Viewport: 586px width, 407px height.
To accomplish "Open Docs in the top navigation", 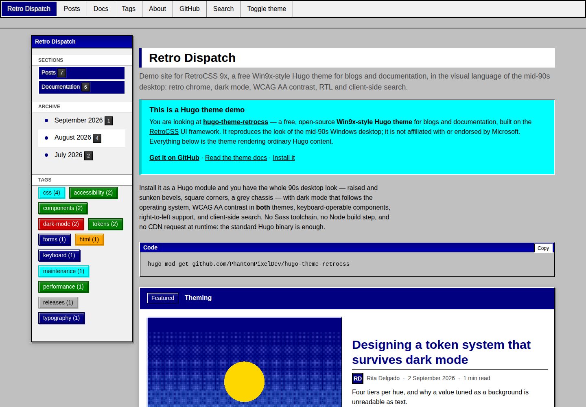I will pos(101,9).
